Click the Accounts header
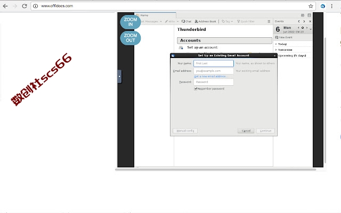Screen dimensions: 341x213 224,40
